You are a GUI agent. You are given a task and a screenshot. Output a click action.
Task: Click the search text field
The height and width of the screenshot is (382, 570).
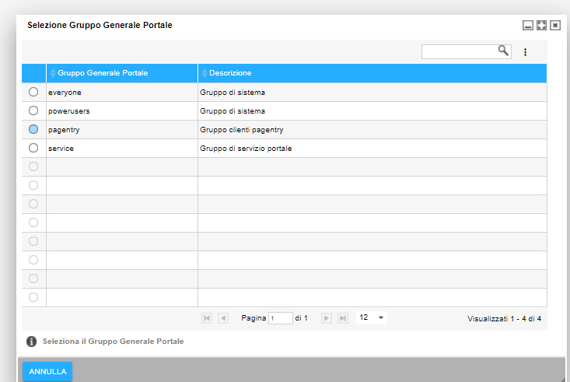click(460, 51)
